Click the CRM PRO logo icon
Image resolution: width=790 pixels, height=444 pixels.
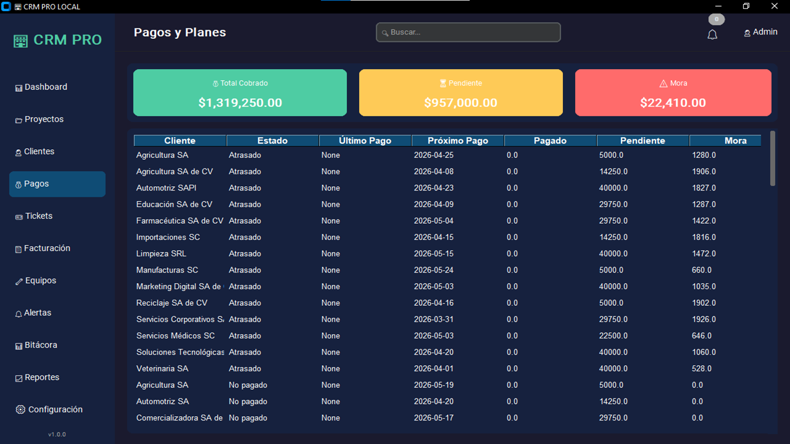pos(21,41)
